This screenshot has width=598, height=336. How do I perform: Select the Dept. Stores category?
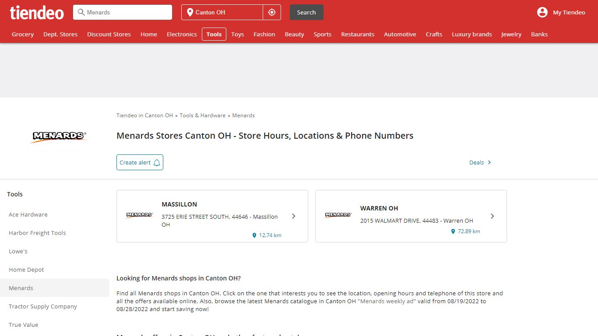coord(60,34)
